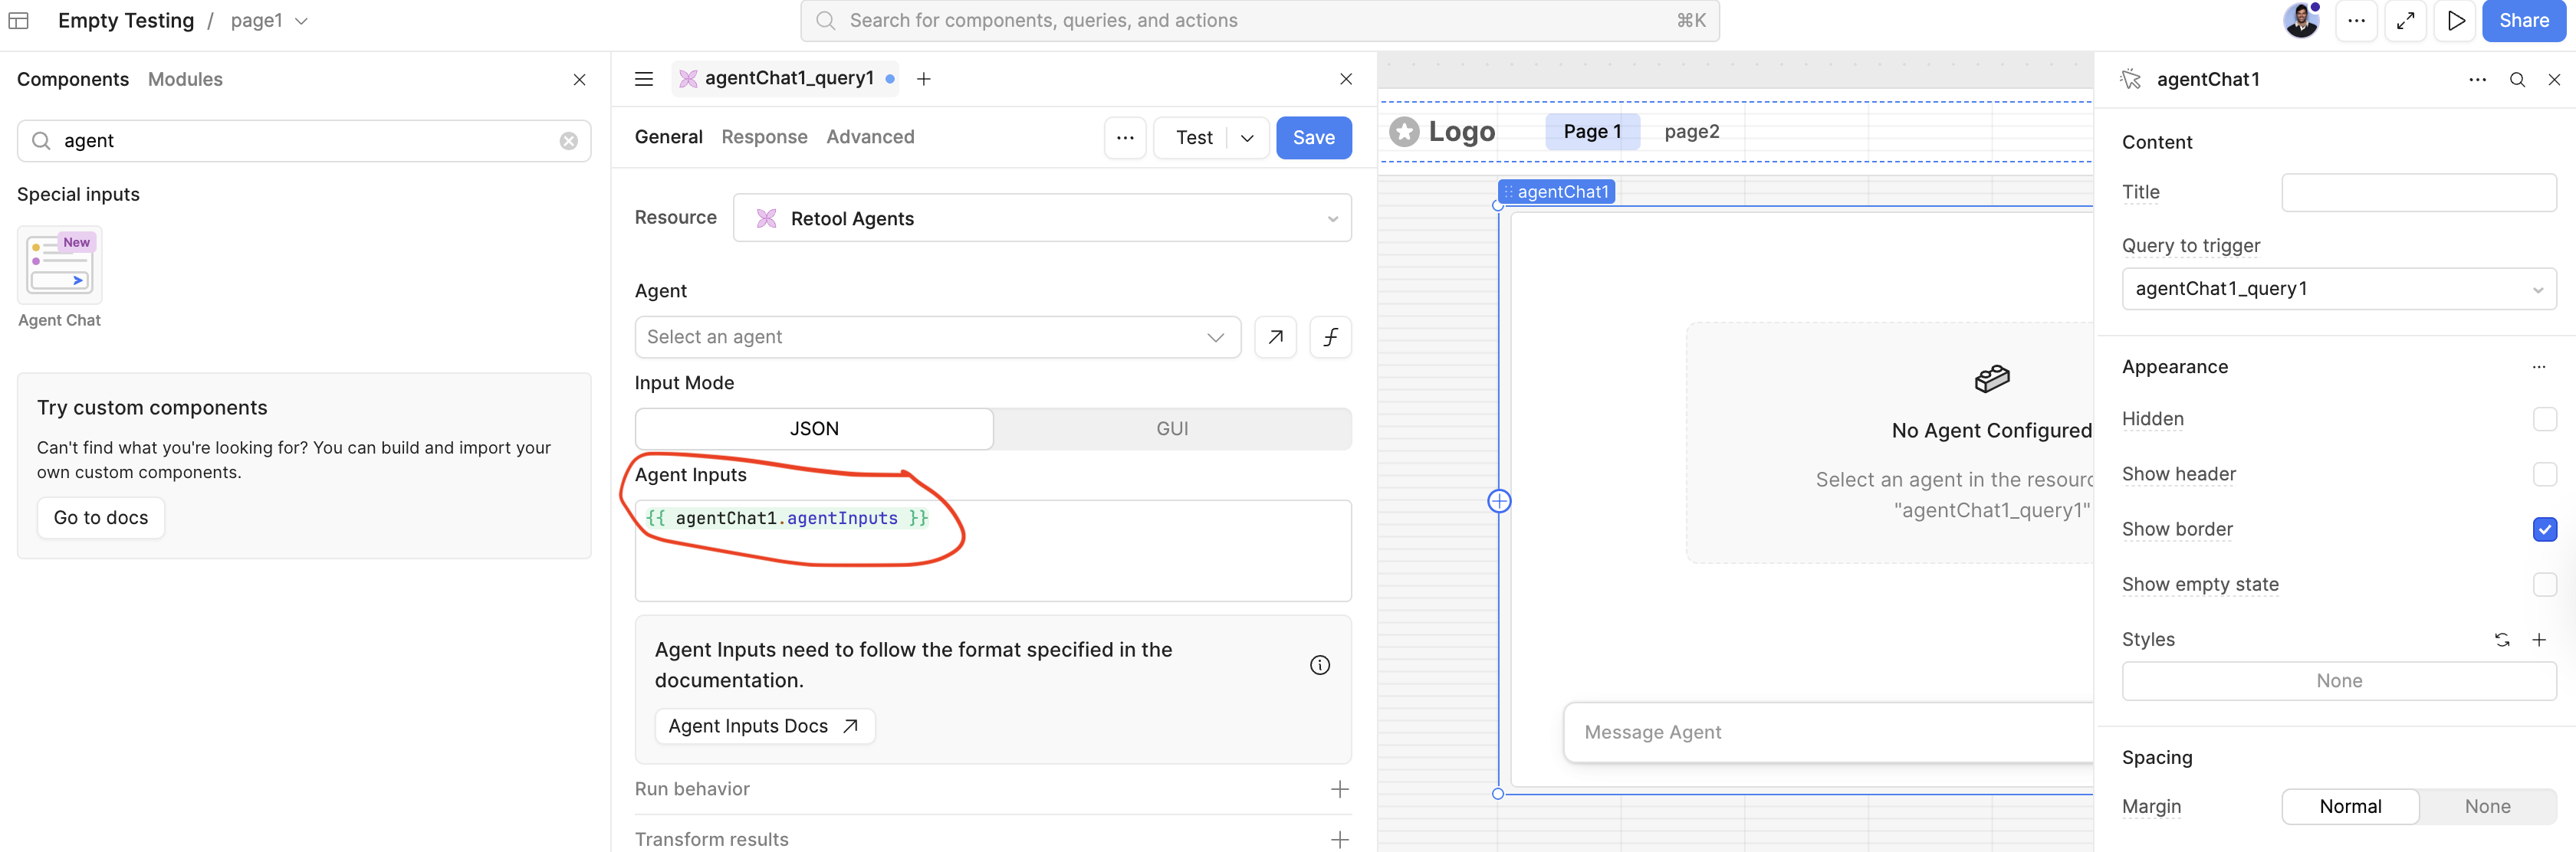
Task: Click the fx dynamic value icon
Action: (x=1330, y=338)
